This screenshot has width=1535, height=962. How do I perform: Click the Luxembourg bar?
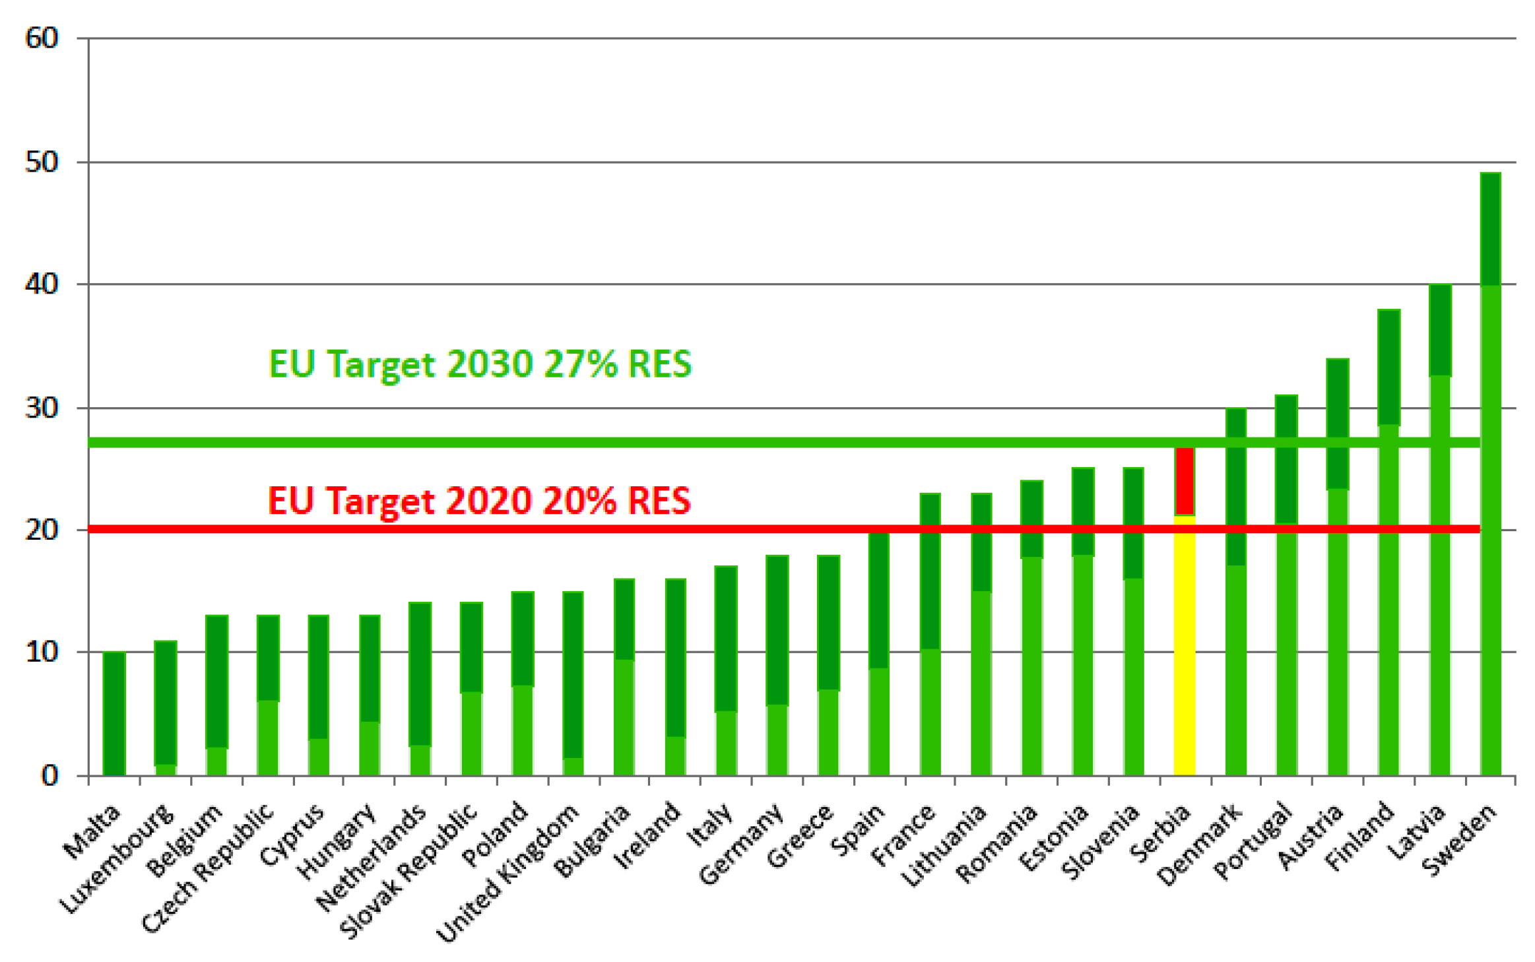click(x=165, y=706)
